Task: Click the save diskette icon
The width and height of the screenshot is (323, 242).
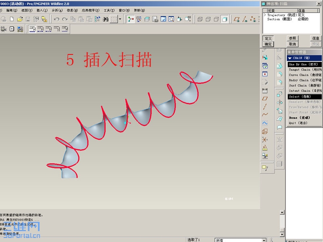Action: [28, 19]
